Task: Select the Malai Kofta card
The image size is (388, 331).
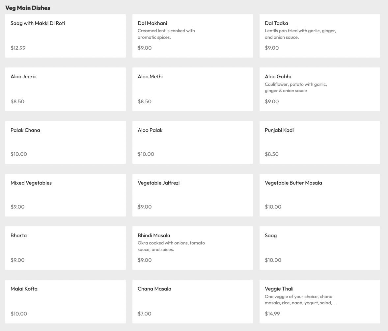Action: pos(65,301)
